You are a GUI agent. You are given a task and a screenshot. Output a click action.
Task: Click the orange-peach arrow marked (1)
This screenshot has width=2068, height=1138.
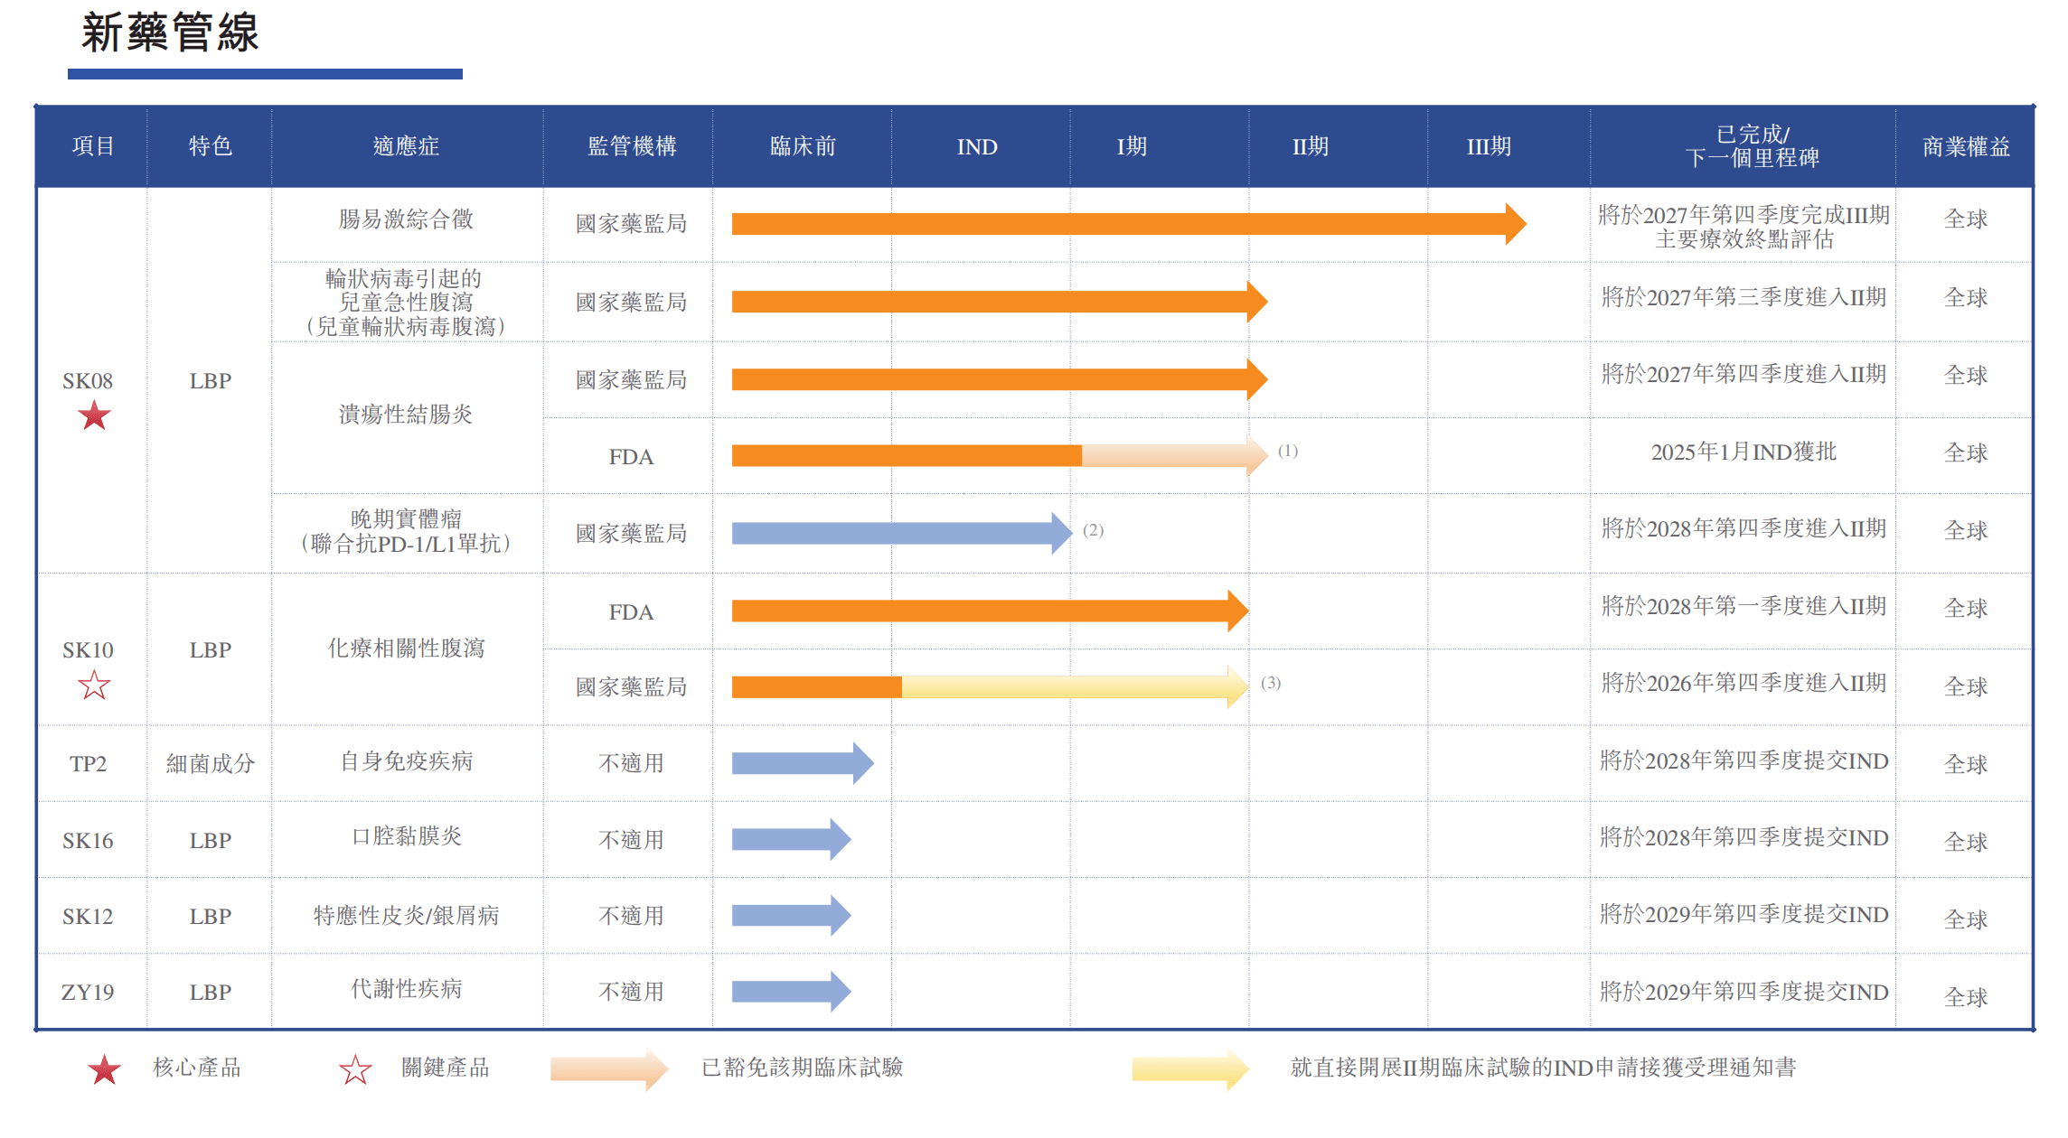click(x=1000, y=455)
